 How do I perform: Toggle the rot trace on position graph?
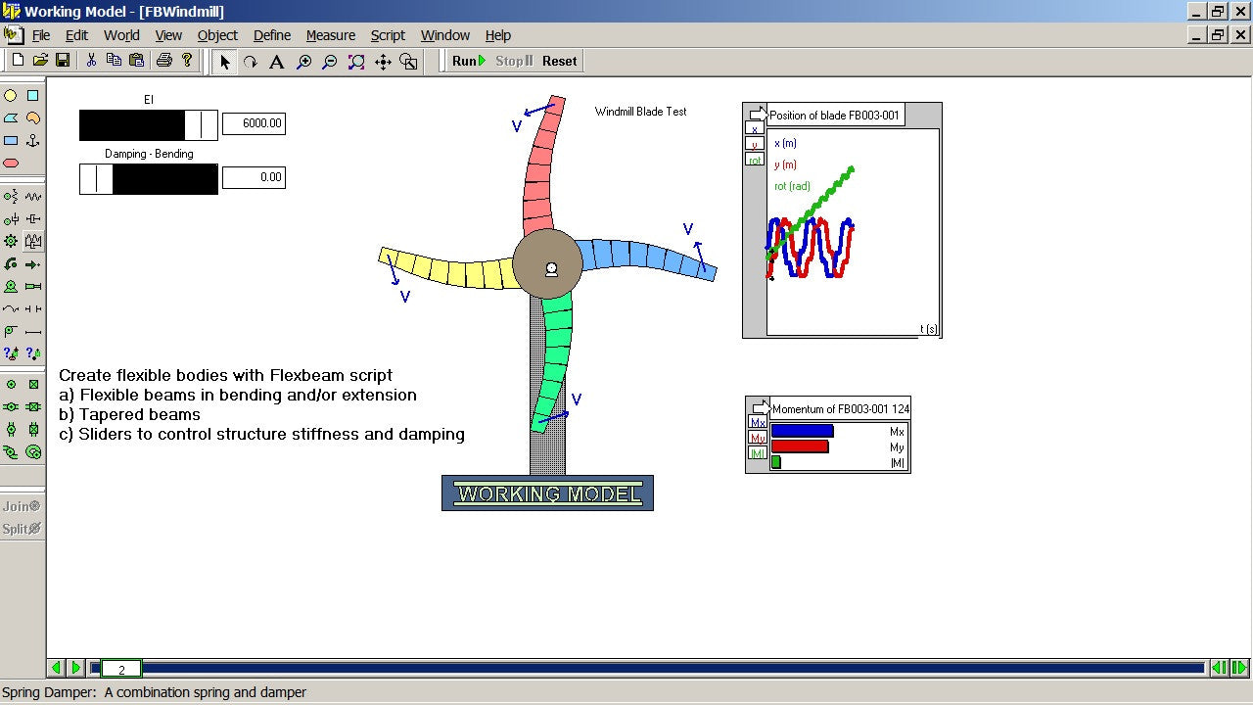click(754, 160)
